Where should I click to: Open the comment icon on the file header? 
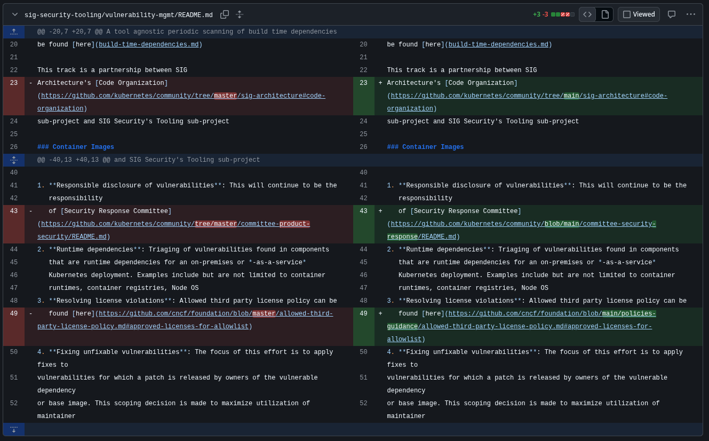[x=672, y=14]
